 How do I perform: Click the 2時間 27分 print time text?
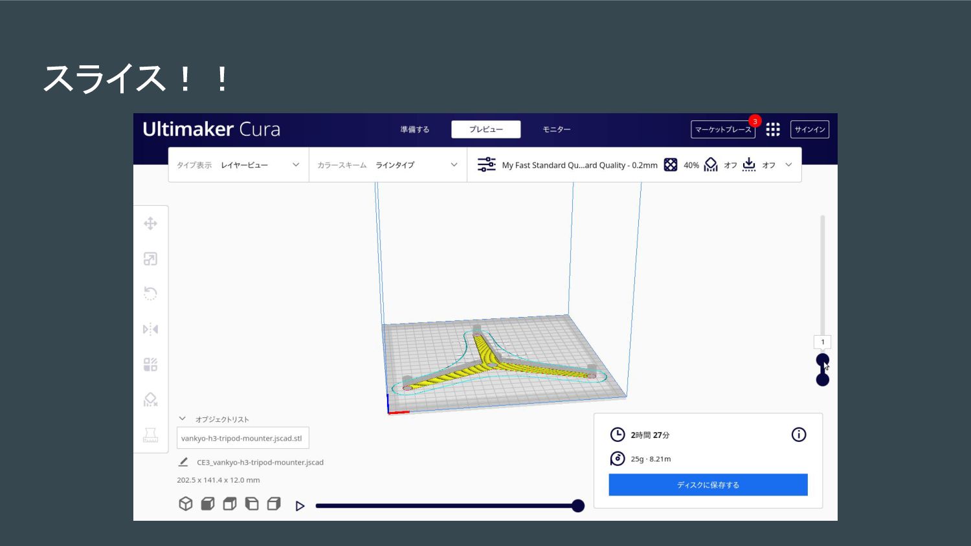click(650, 435)
